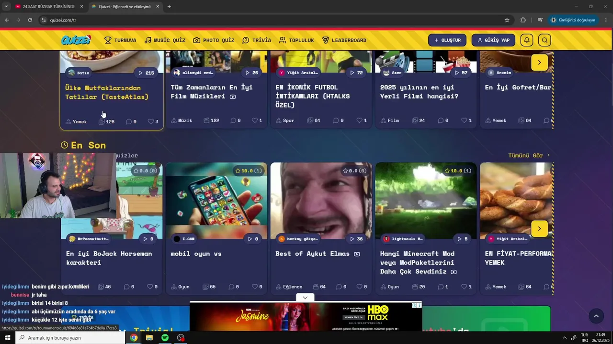
Task: Open Tüm Zamanların En İyi Film Müzikleri quiz
Action: click(x=212, y=92)
